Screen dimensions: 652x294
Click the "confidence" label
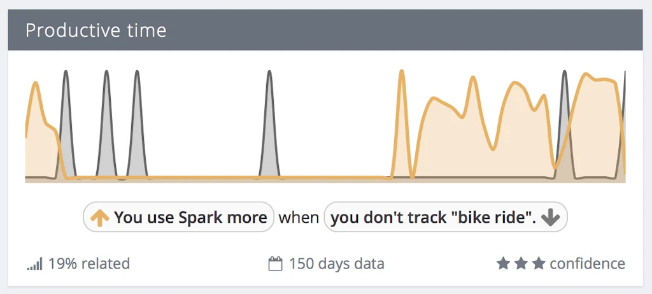(587, 263)
